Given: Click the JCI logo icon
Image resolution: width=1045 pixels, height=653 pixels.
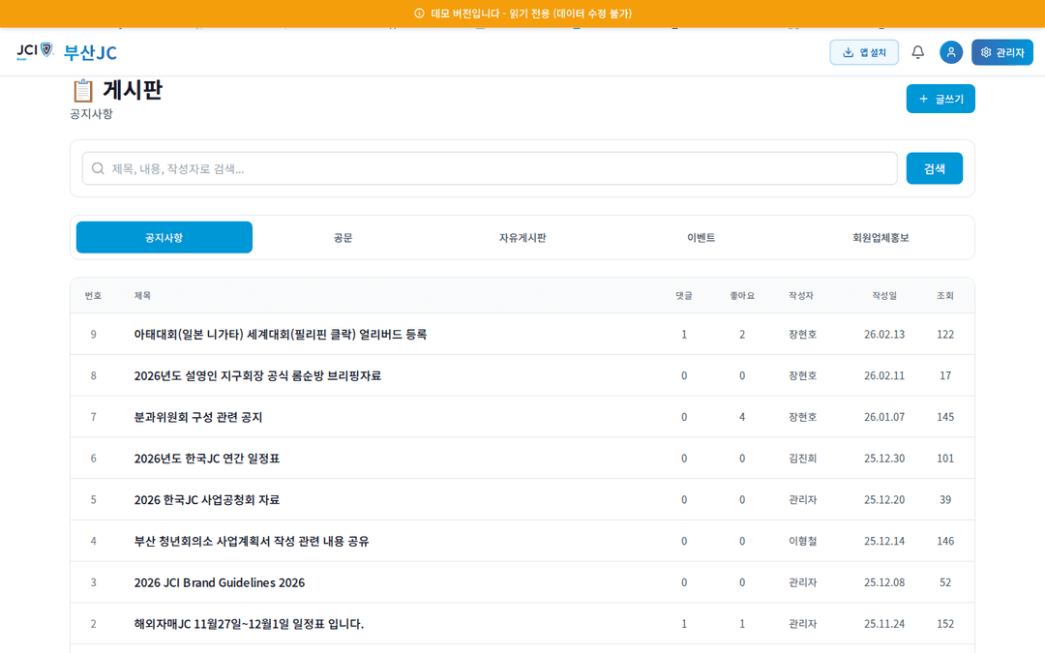Looking at the screenshot, I should point(34,51).
